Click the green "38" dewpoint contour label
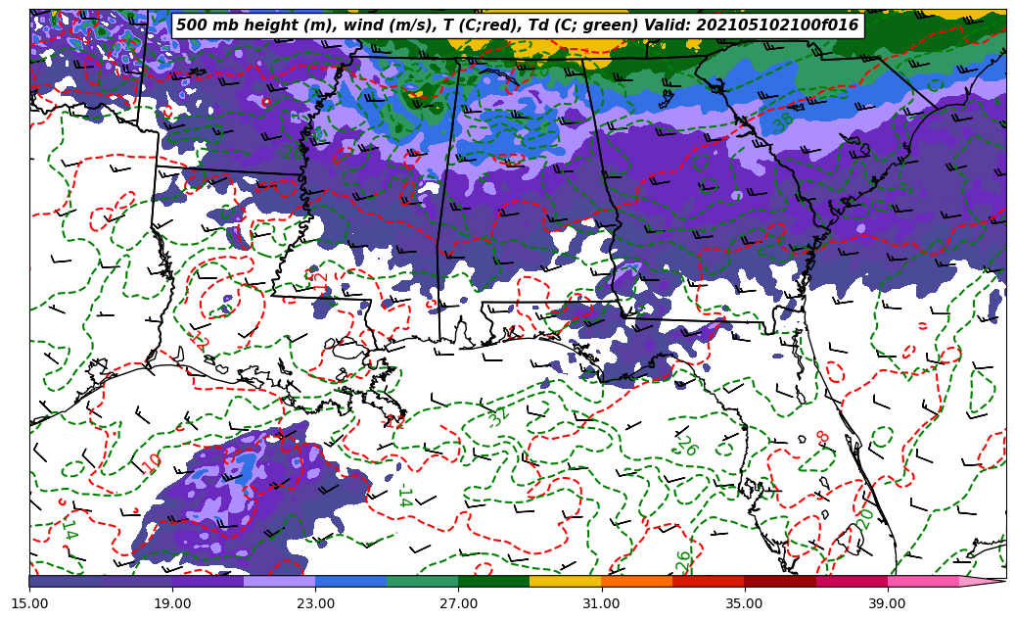Screen dimensions: 1015x620 [783, 122]
